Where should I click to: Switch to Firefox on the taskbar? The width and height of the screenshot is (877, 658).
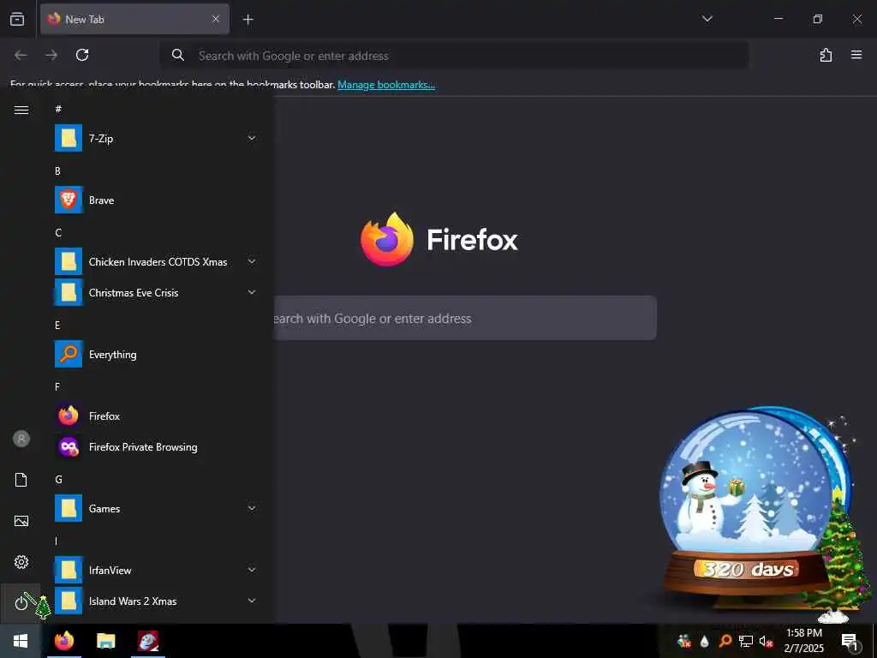pos(64,641)
